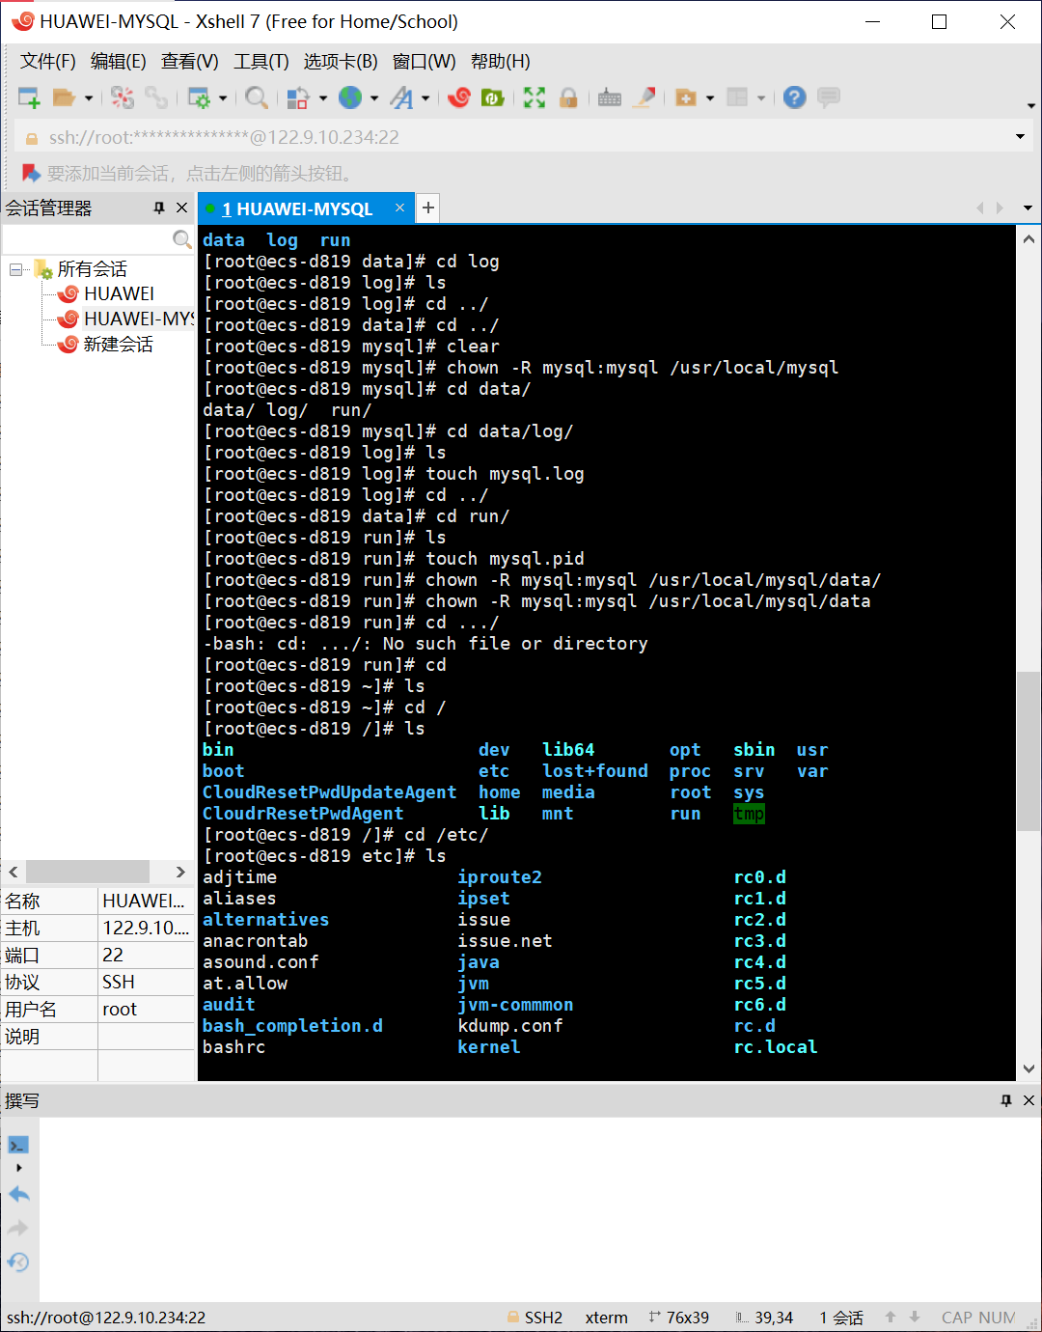This screenshot has height=1332, width=1042.
Task: Click compose pane history clock icon
Action: (18, 1262)
